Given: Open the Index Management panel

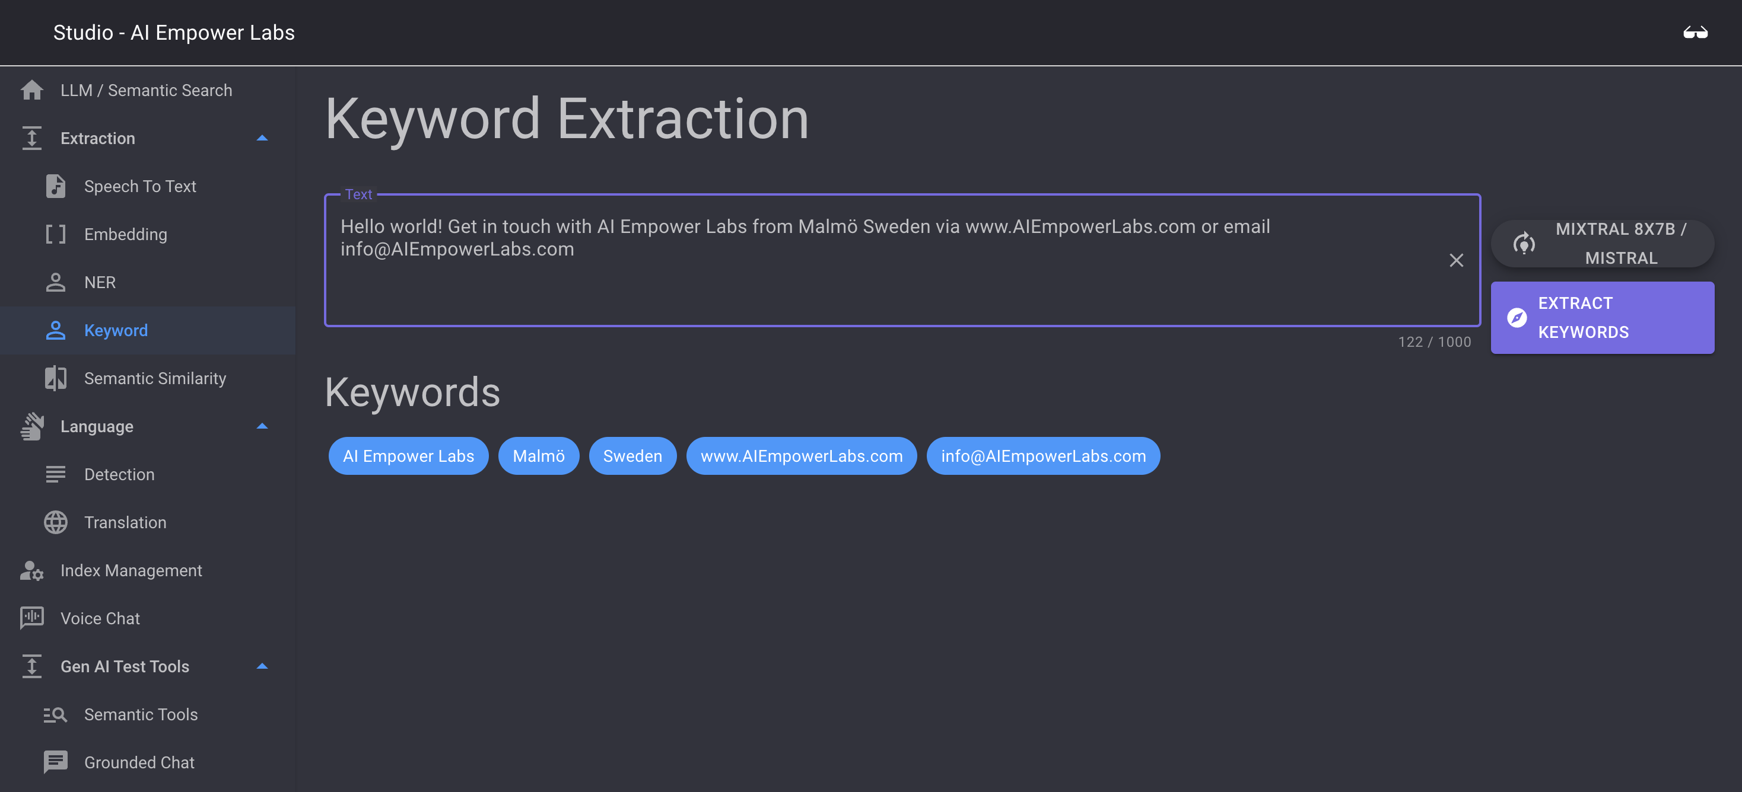Looking at the screenshot, I should click(131, 570).
